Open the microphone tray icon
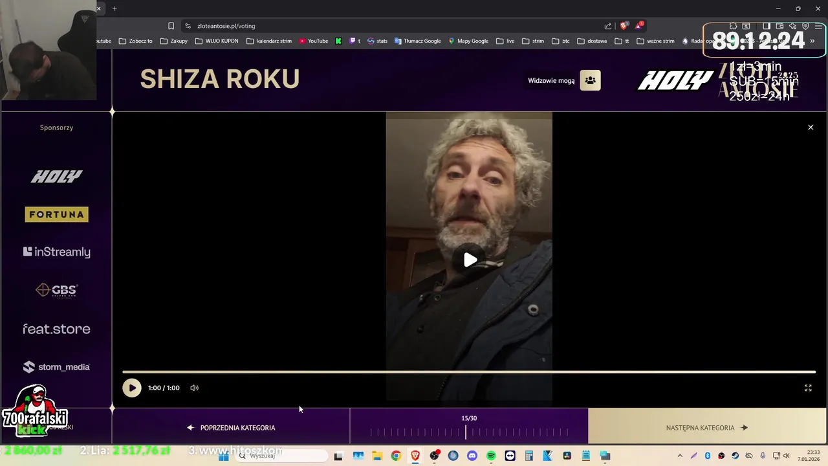Screen dimensions: 828x466 click(x=763, y=456)
